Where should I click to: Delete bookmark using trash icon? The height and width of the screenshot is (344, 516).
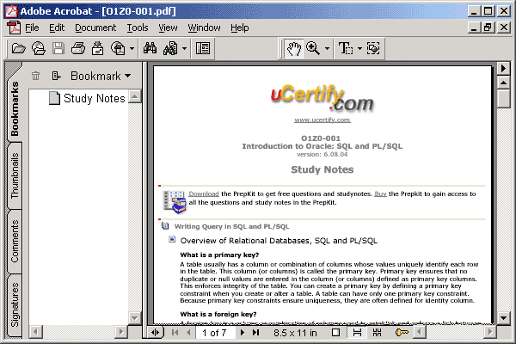point(35,76)
